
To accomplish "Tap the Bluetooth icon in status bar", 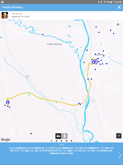I will [102, 2].
